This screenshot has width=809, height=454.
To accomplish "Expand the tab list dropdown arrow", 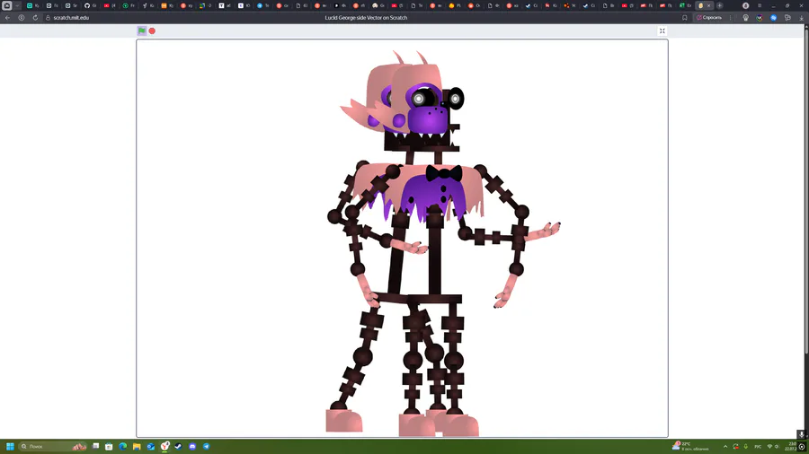I will tap(17, 5).
